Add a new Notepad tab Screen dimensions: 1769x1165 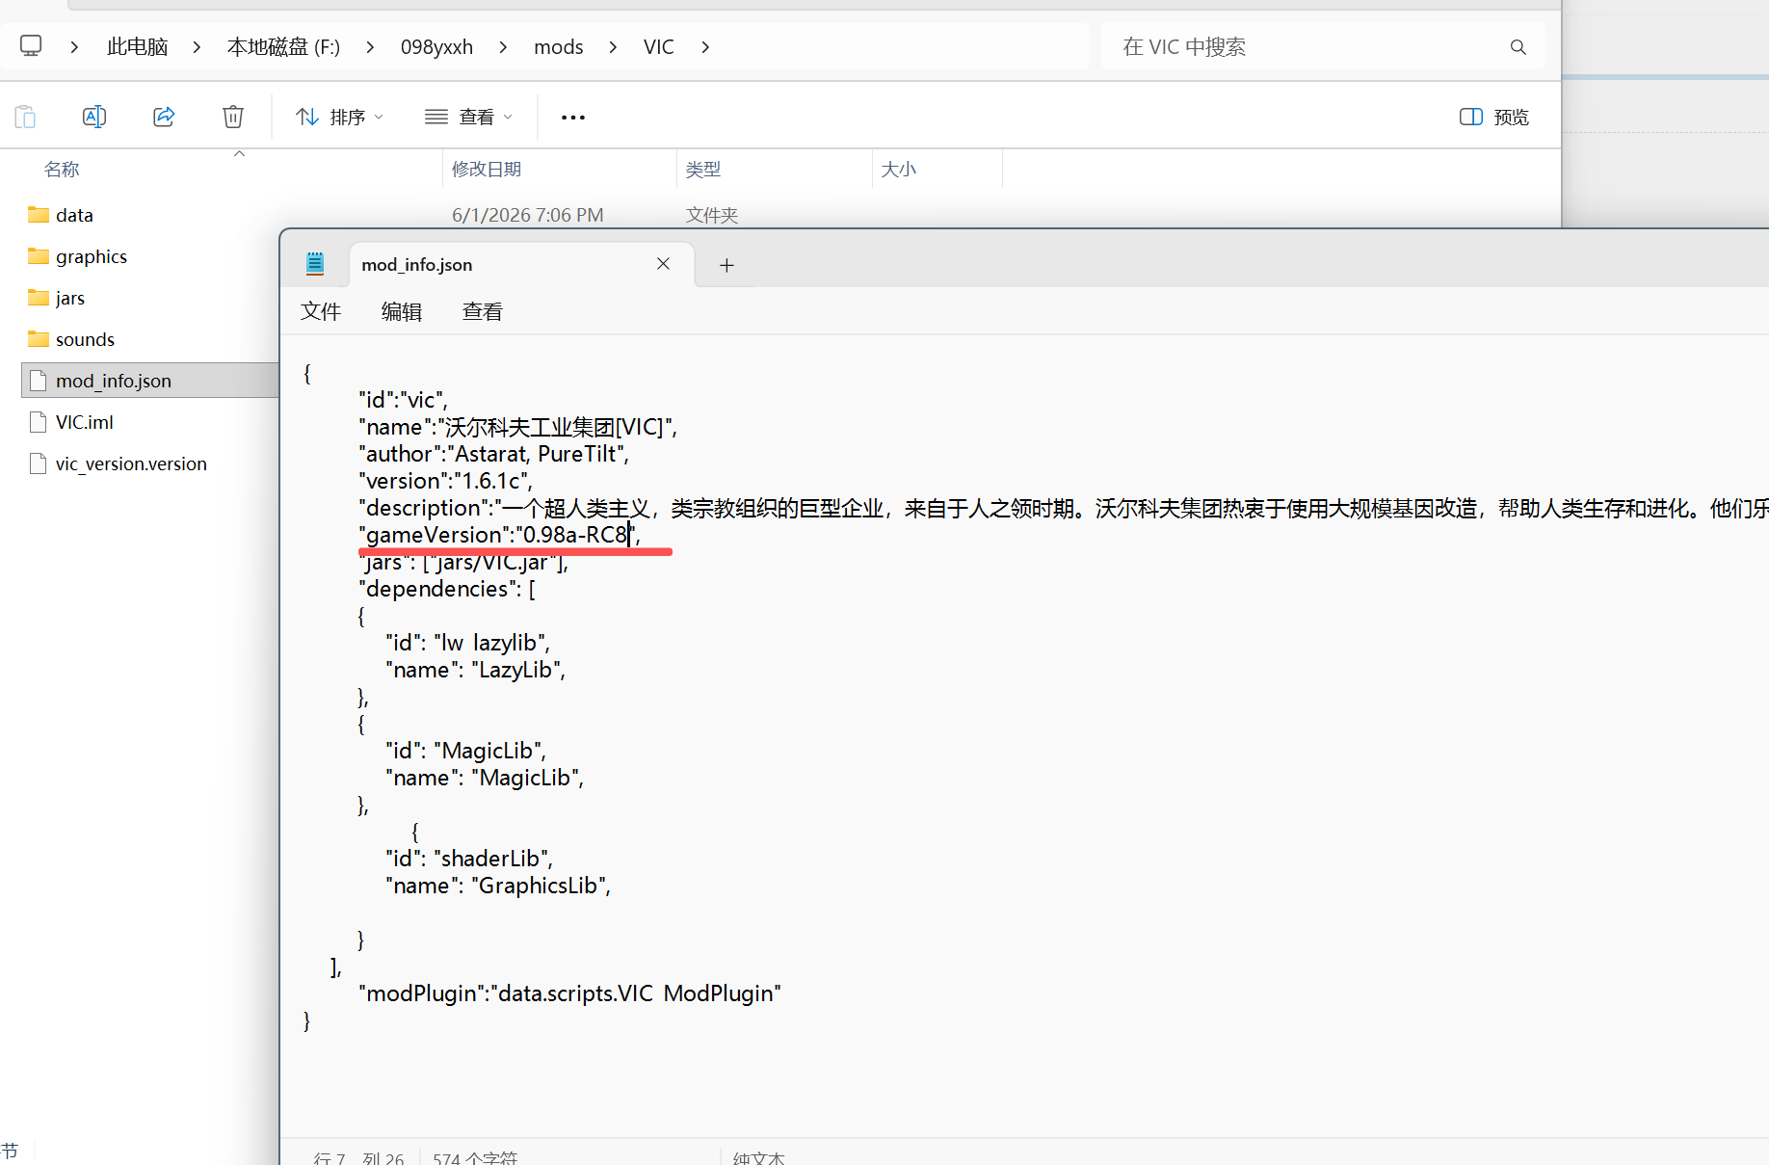pyautogui.click(x=727, y=265)
